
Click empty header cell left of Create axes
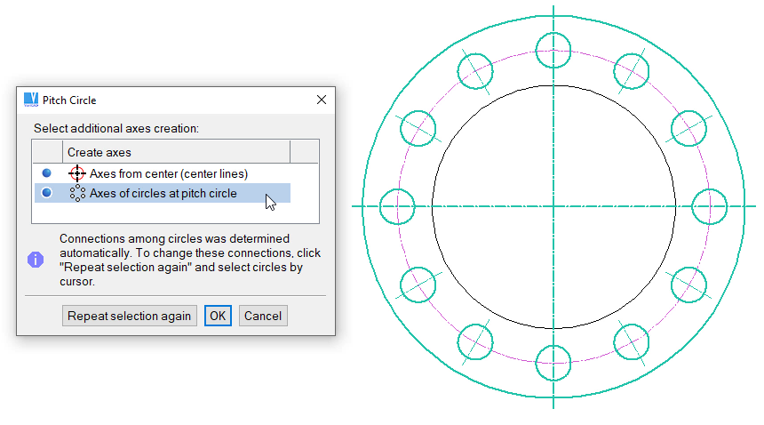click(48, 152)
